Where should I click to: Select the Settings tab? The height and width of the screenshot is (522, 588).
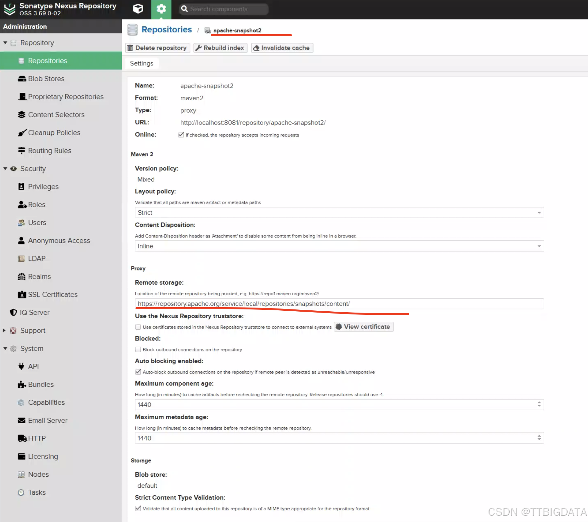[x=142, y=64]
